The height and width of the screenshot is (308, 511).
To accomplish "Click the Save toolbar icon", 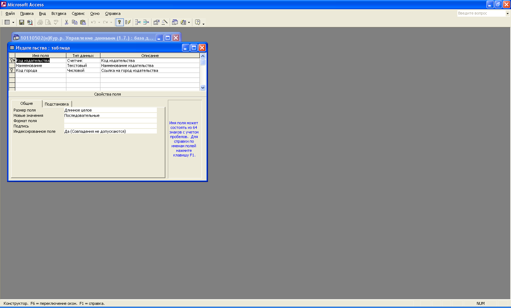I will pyautogui.click(x=22, y=22).
